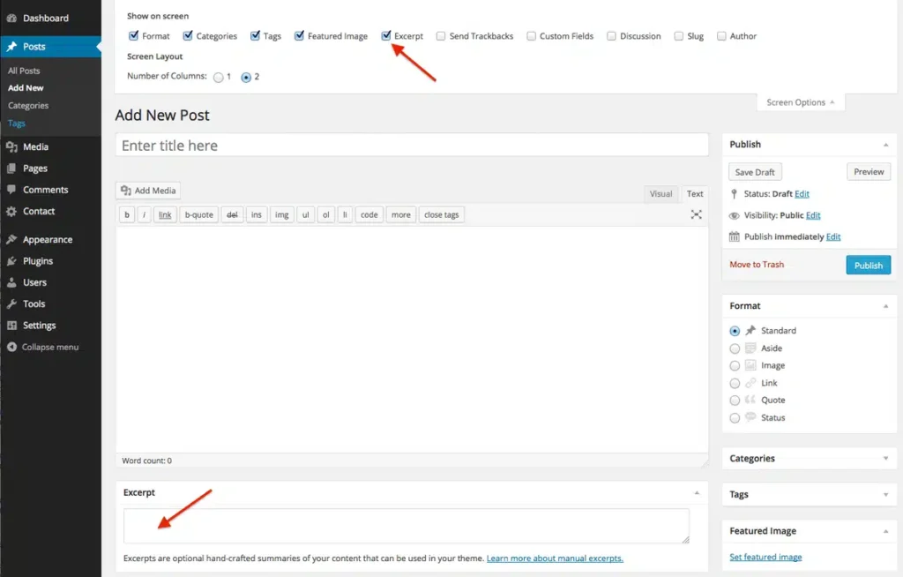Insert an unordered list with the ul icon

pyautogui.click(x=305, y=214)
